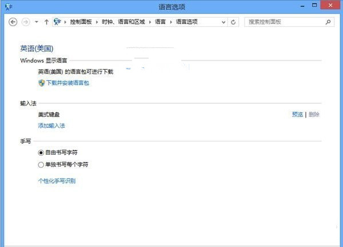Expand chevron after 控制面板 breadcrumb
Image resolution: width=343 pixels, height=247 pixels.
click(97, 22)
